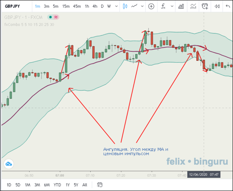
Task: Start bar replay with the rewind icon
Action: click(217, 6)
